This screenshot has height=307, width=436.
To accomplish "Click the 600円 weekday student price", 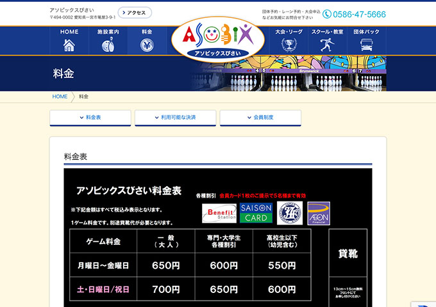I will tap(224, 265).
